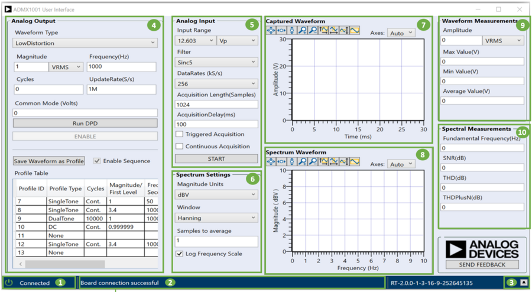The height and width of the screenshot is (292, 532).
Task: Expand the Sinc5 Filter dropdown
Action: click(x=216, y=62)
